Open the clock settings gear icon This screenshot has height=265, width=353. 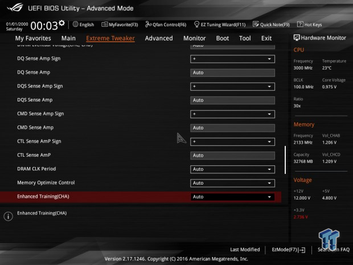(61, 23)
